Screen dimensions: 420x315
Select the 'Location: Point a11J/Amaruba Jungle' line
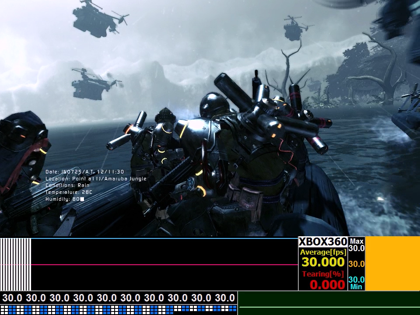pos(96,178)
